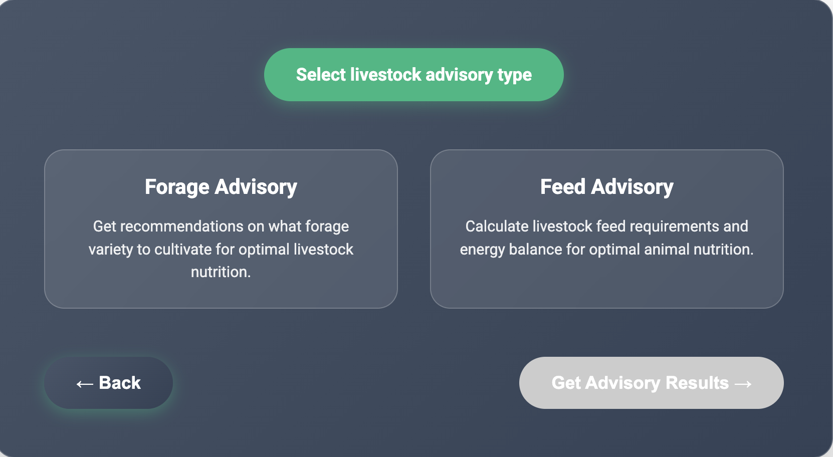Click the Feed Advisory description paragraph
833x457 pixels.
606,238
